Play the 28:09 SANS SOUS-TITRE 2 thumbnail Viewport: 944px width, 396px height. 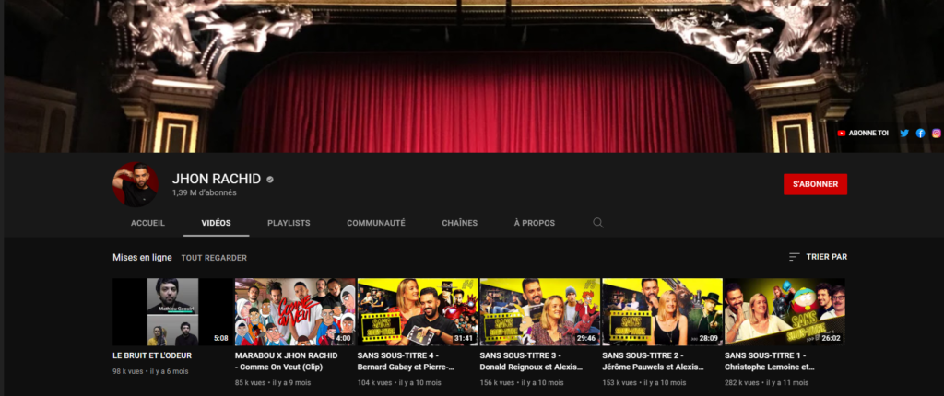click(x=662, y=312)
